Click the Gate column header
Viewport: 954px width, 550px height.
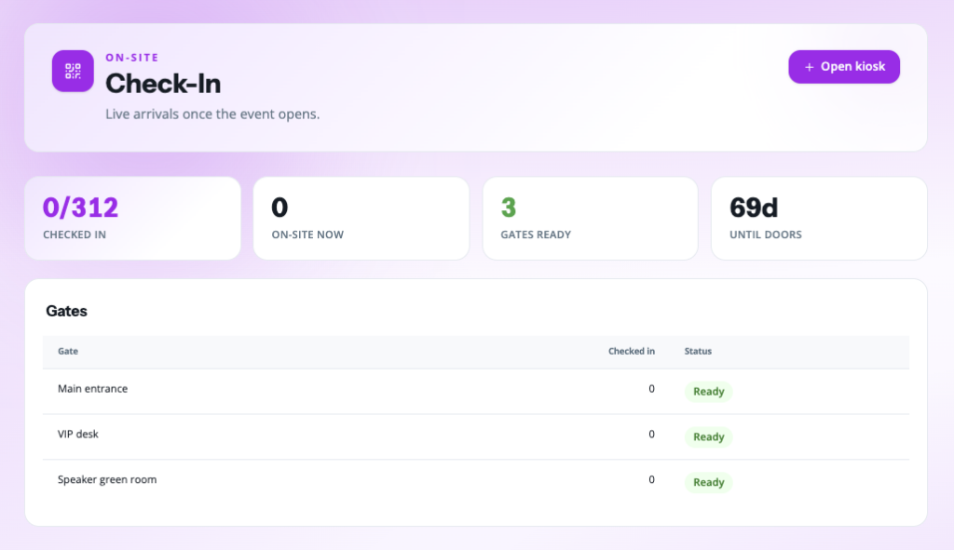click(x=67, y=351)
